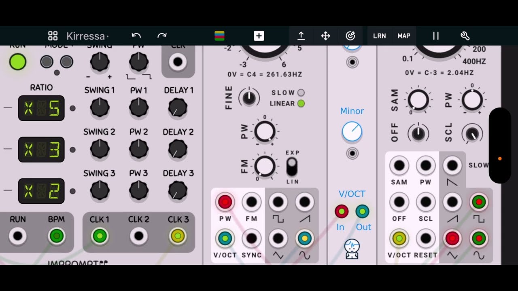The height and width of the screenshot is (291, 518).
Task: Redo the last action
Action: point(162,36)
